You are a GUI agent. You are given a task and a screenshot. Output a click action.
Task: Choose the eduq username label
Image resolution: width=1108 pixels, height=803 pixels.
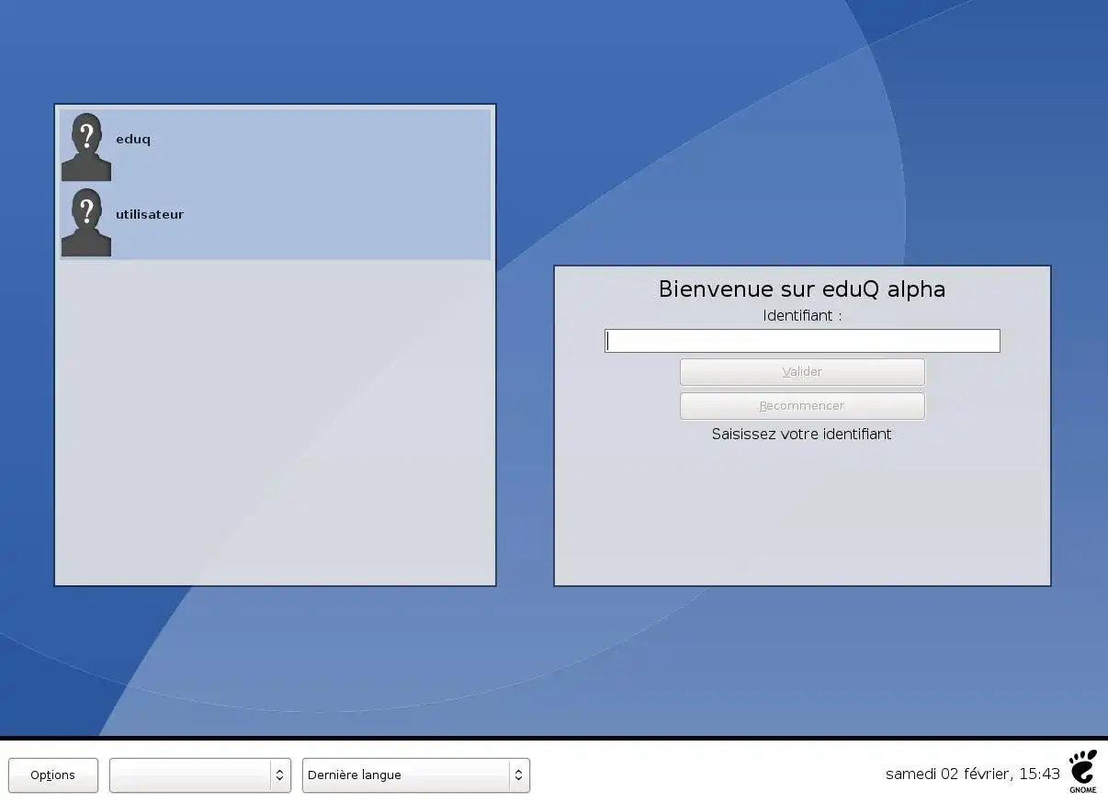point(133,140)
